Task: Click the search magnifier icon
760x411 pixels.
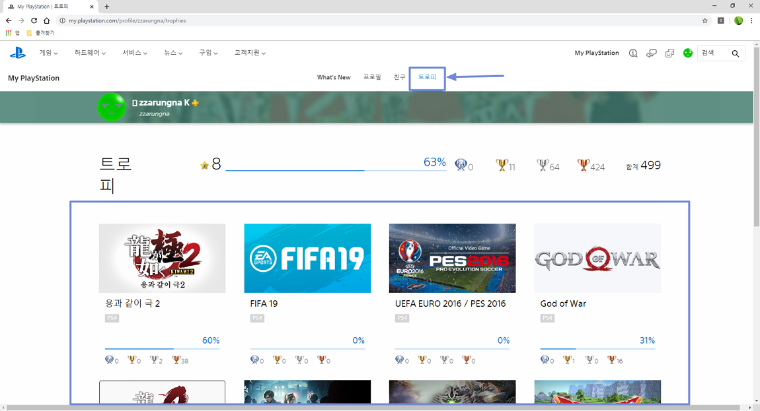Action: (x=736, y=53)
